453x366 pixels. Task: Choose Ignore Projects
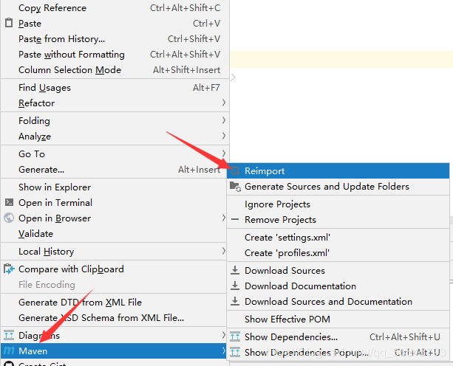tap(338, 204)
